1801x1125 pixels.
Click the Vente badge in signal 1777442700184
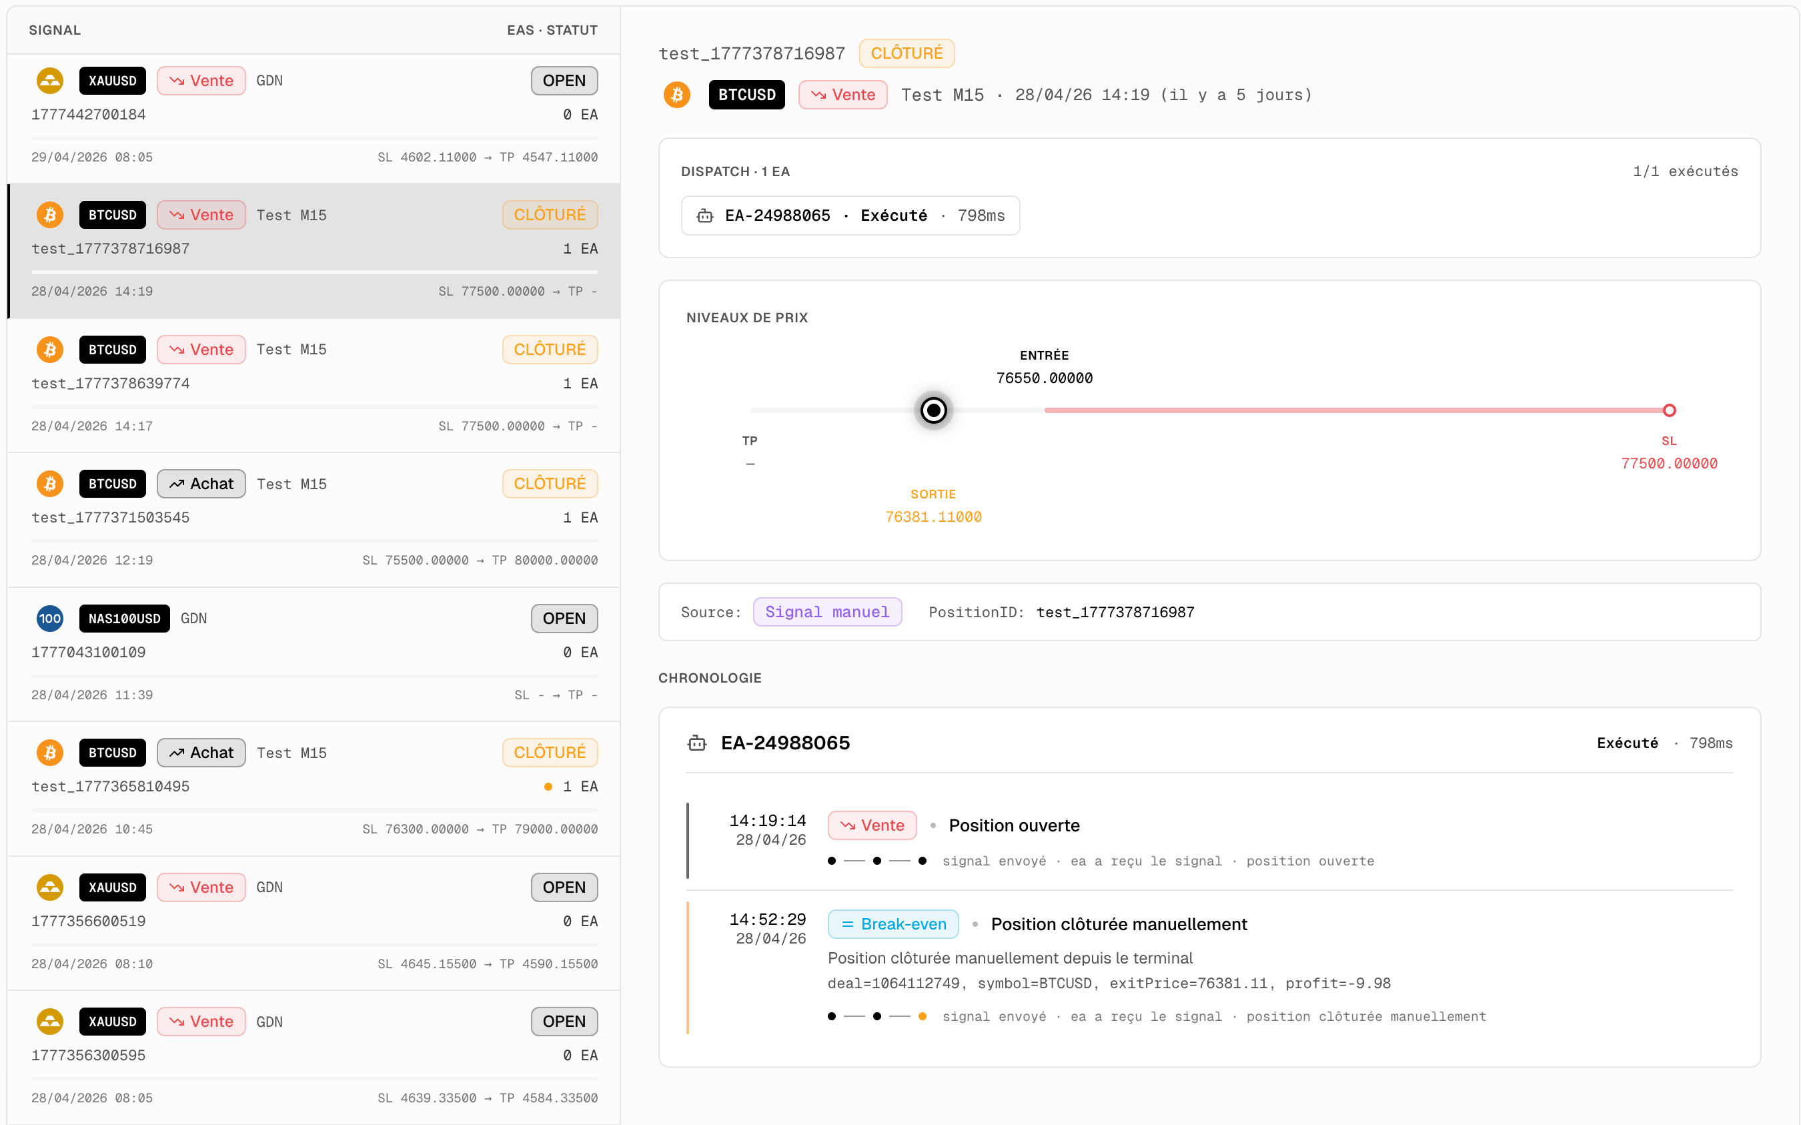coord(201,80)
